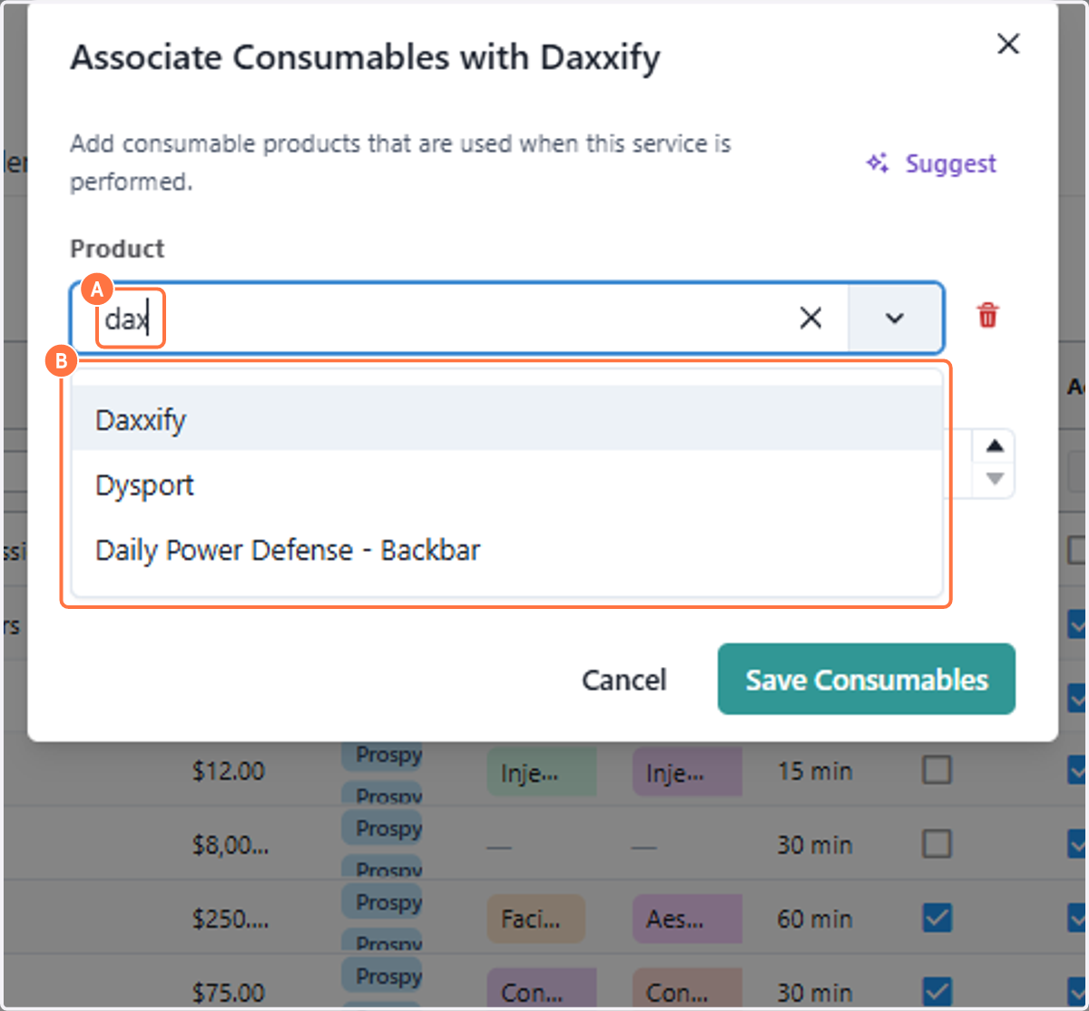Click the $250.... price cell

tap(231, 919)
